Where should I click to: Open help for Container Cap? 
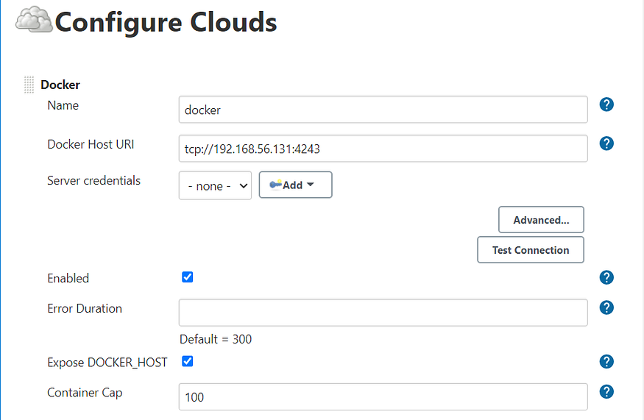[x=606, y=391]
